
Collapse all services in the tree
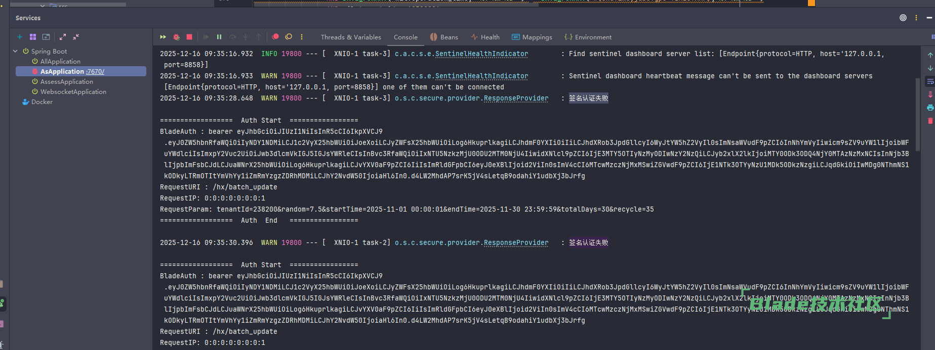[x=76, y=37]
